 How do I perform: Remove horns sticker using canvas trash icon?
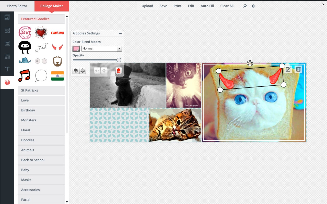point(298,69)
